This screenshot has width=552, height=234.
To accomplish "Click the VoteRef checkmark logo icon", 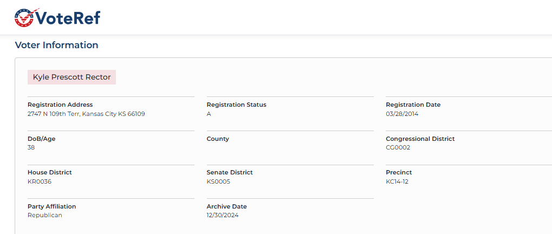I will (24, 17).
